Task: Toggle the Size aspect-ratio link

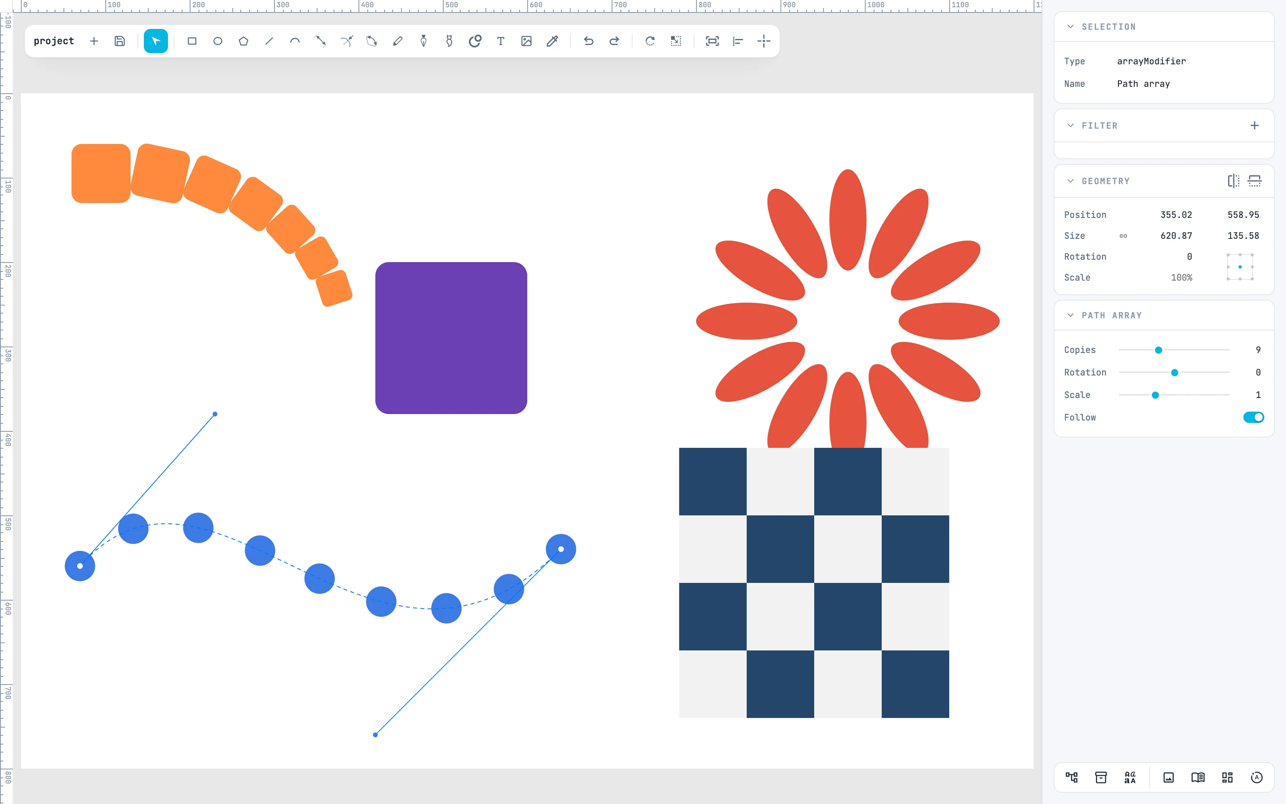Action: tap(1123, 236)
